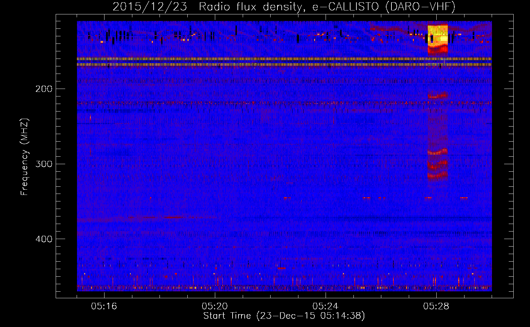This screenshot has width=530, height=327.
Task: Click the 'Frequency (MHZ)' axis label
Action: (x=25, y=157)
